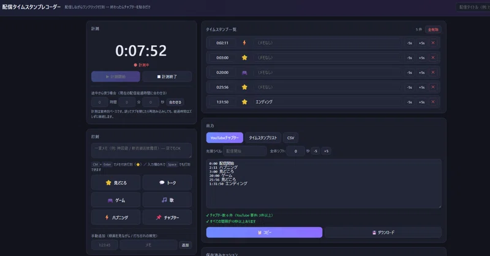Stop timing with 計測終了 button
This screenshot has width=490, height=256.
(167, 76)
